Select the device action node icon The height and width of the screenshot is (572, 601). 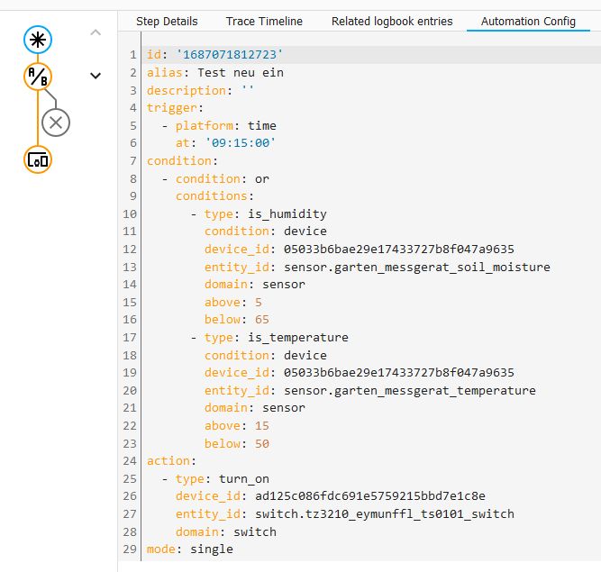(37, 159)
